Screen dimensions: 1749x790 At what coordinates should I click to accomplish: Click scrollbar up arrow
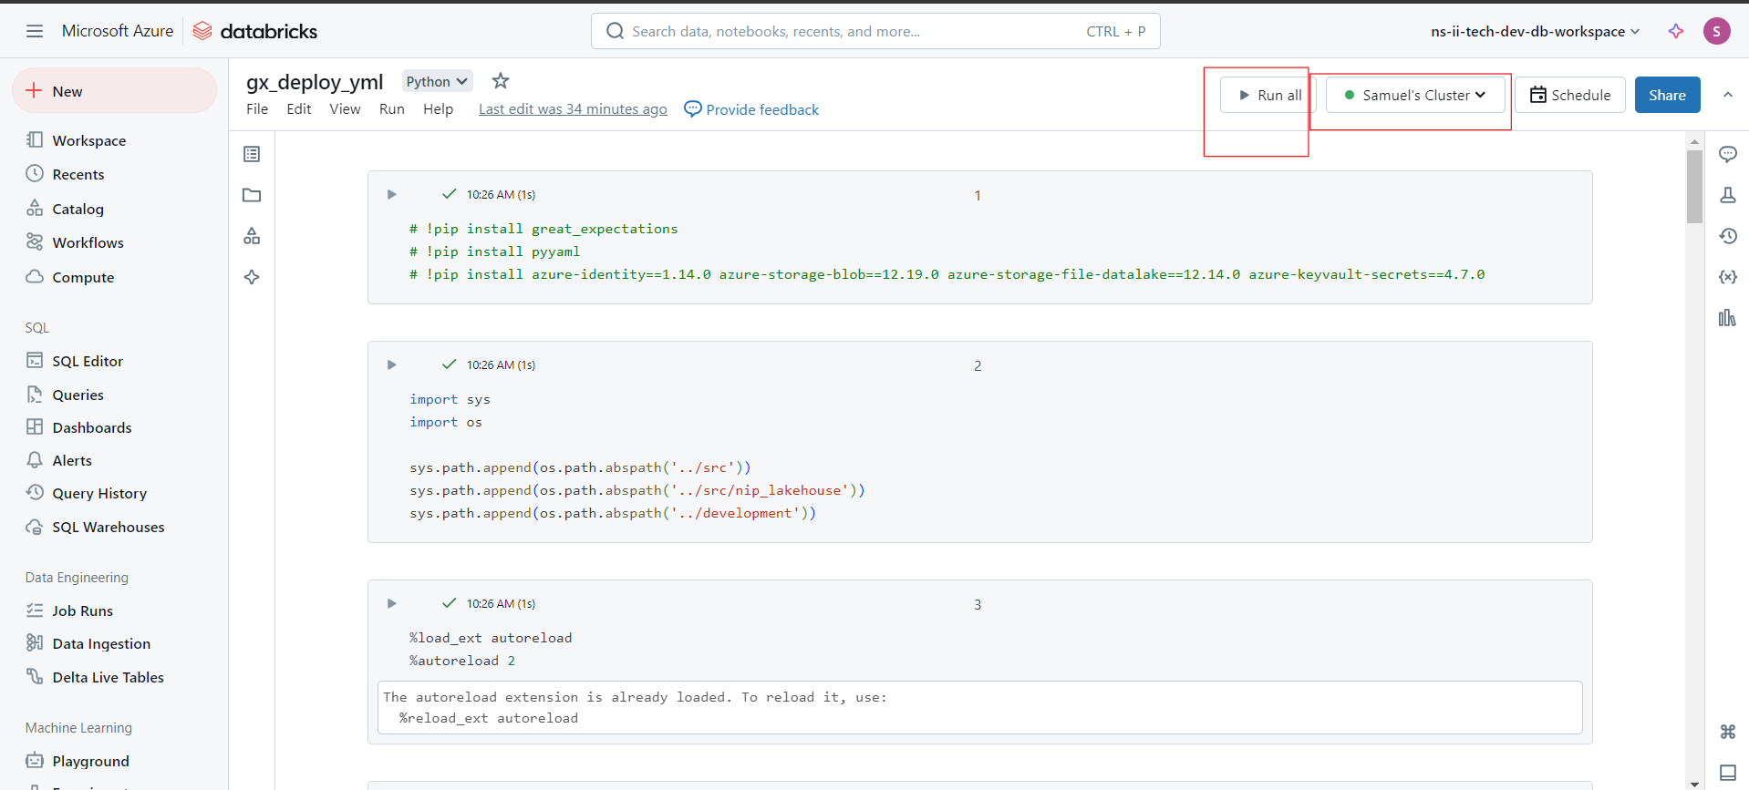tap(1694, 141)
